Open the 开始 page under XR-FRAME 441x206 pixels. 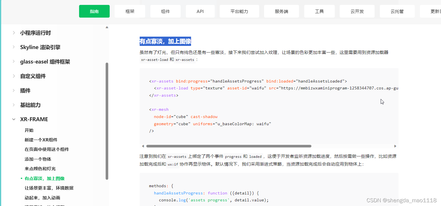coord(29,130)
